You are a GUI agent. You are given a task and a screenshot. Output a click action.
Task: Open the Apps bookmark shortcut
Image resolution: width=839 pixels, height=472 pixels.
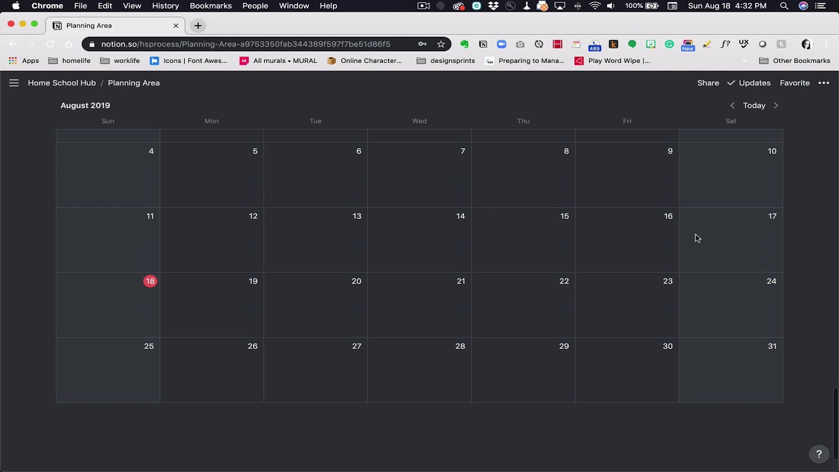pyautogui.click(x=24, y=61)
